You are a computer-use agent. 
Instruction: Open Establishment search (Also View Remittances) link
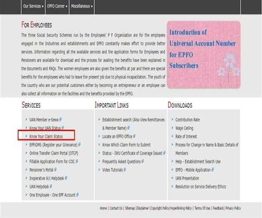tap(134, 120)
